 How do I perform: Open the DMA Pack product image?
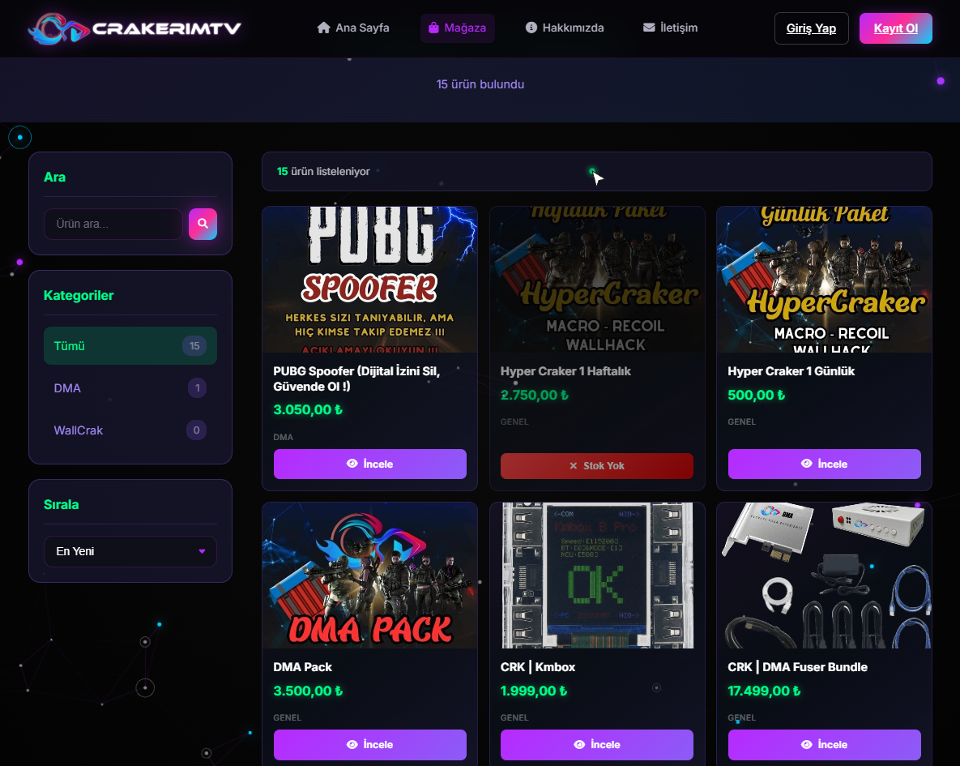(369, 576)
